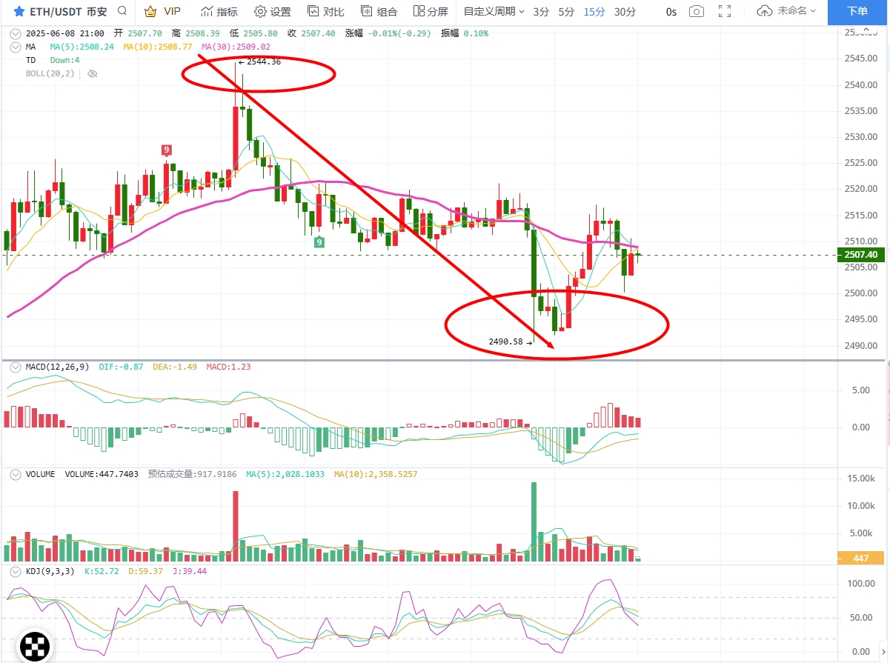Click the 对比 compare tool
890x663 pixels.
(x=325, y=11)
